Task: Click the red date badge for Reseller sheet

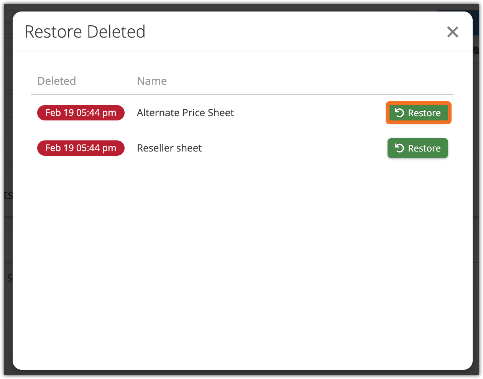Action: 80,148
